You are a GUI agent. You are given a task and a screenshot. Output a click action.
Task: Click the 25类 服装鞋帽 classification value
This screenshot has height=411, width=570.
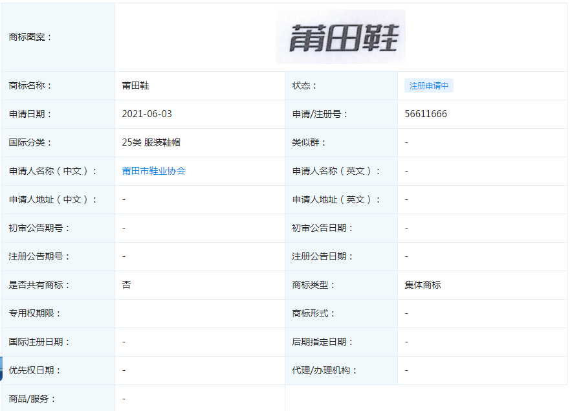pos(151,142)
